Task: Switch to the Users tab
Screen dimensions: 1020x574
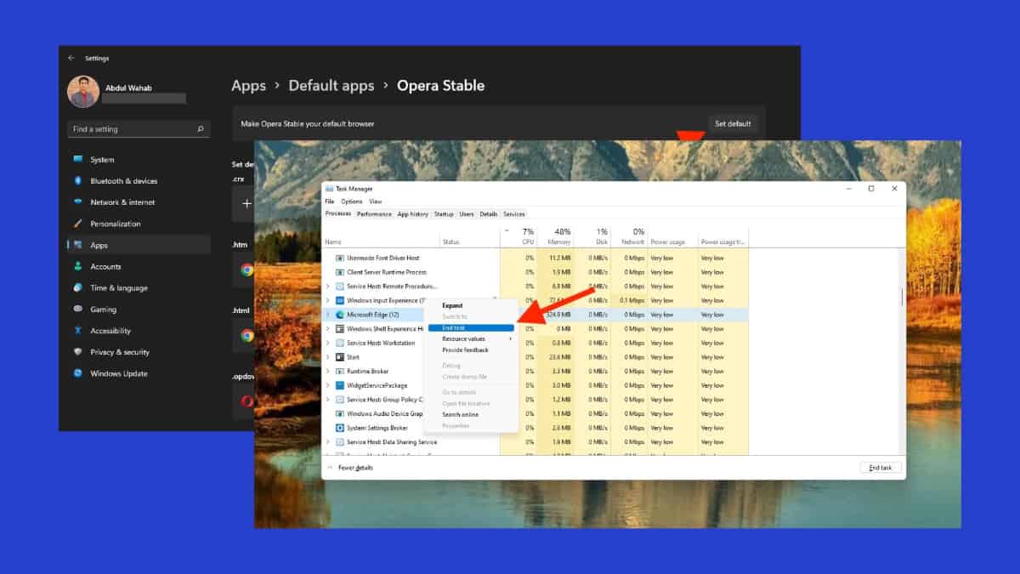Action: pyautogui.click(x=467, y=214)
